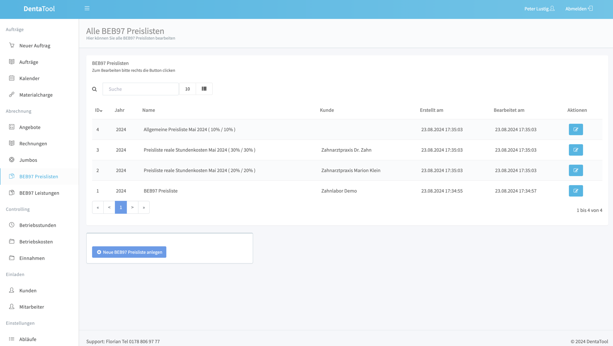Open the page size dropdown showing 10

click(x=187, y=89)
